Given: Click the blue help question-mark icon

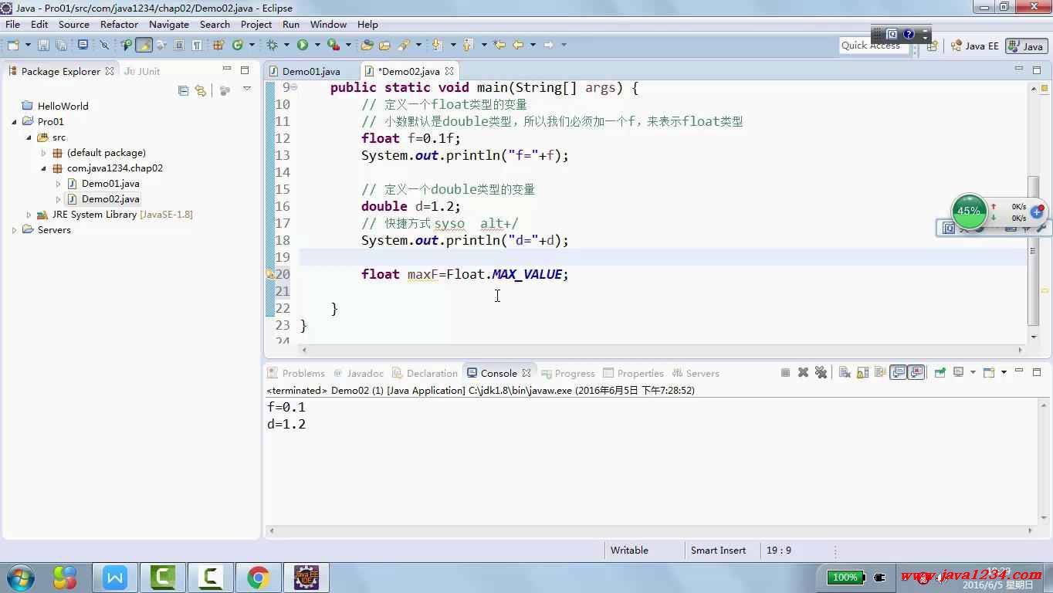Looking at the screenshot, I should [909, 34].
